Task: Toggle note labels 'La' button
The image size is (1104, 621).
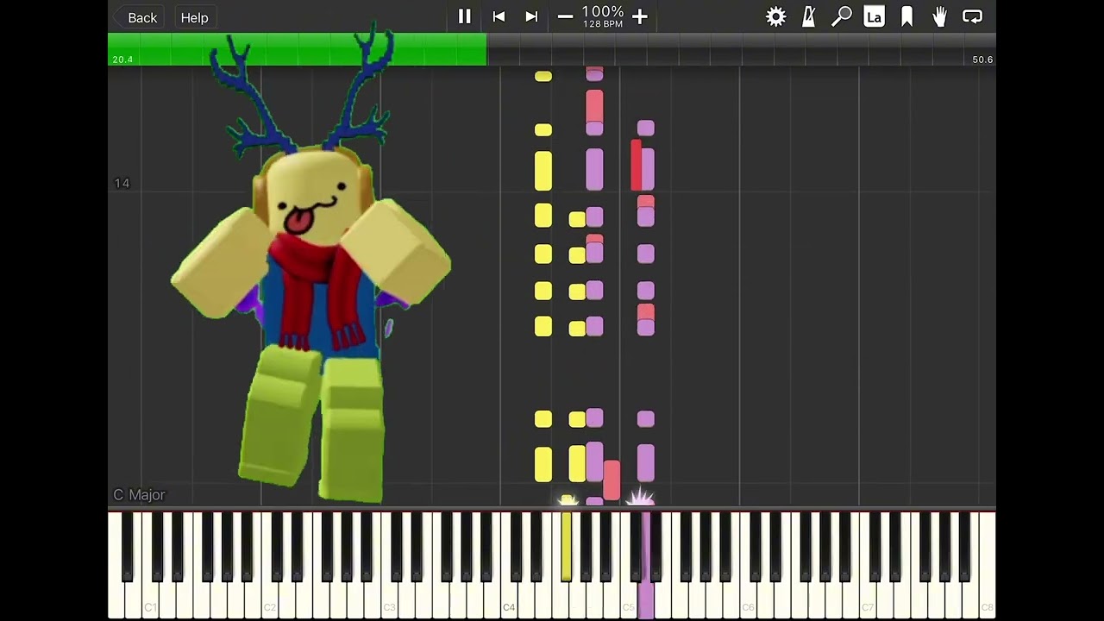Action: tap(874, 16)
